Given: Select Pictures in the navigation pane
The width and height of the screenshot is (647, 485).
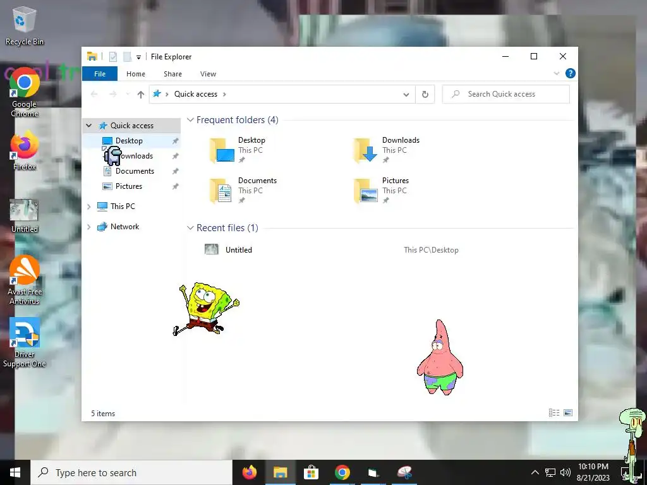Looking at the screenshot, I should 128,186.
